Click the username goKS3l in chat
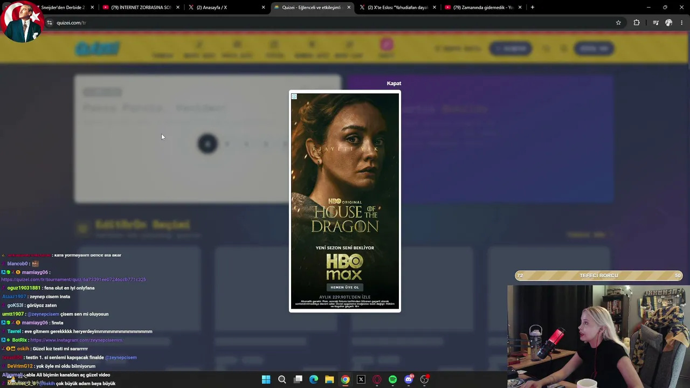The width and height of the screenshot is (690, 388). [x=15, y=306]
